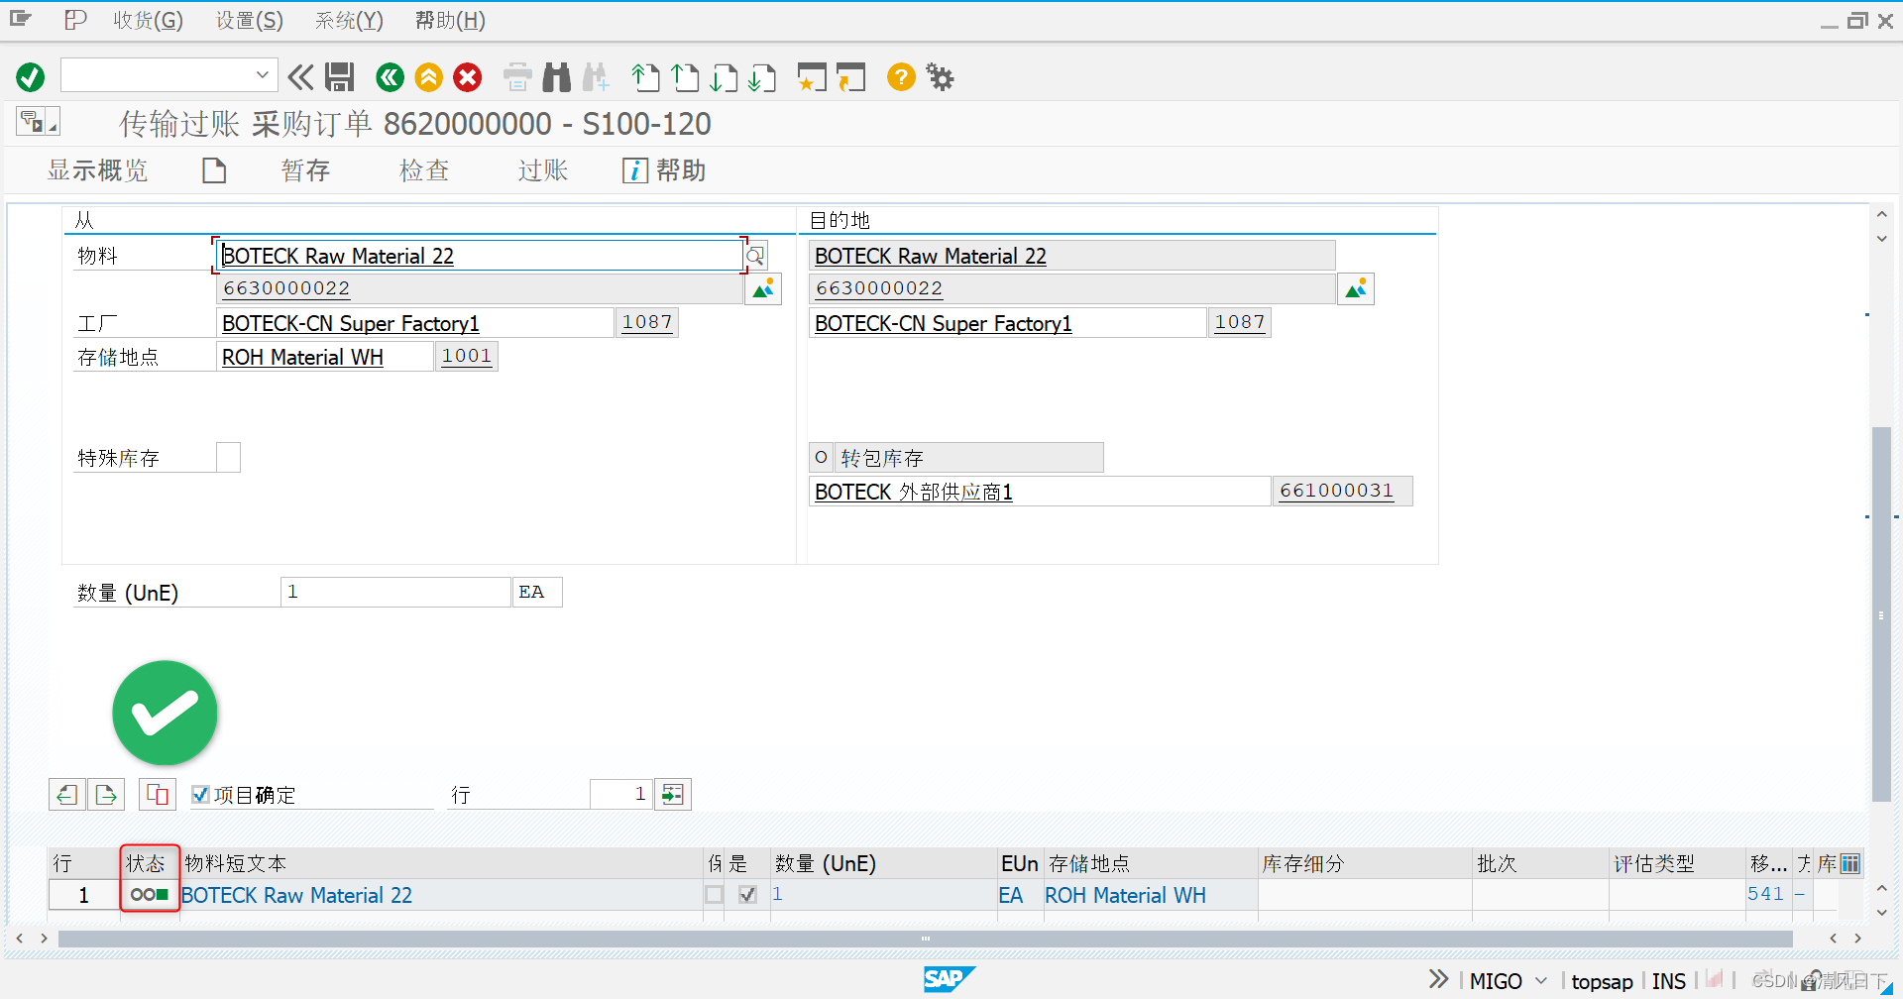This screenshot has height=999, width=1903.
Task: Collapse the command field with double-arrow icon
Action: coord(300,77)
